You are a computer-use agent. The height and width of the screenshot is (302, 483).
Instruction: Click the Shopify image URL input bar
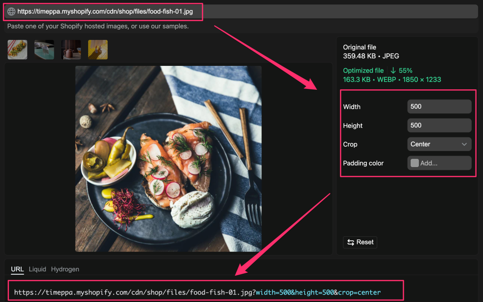283,12
